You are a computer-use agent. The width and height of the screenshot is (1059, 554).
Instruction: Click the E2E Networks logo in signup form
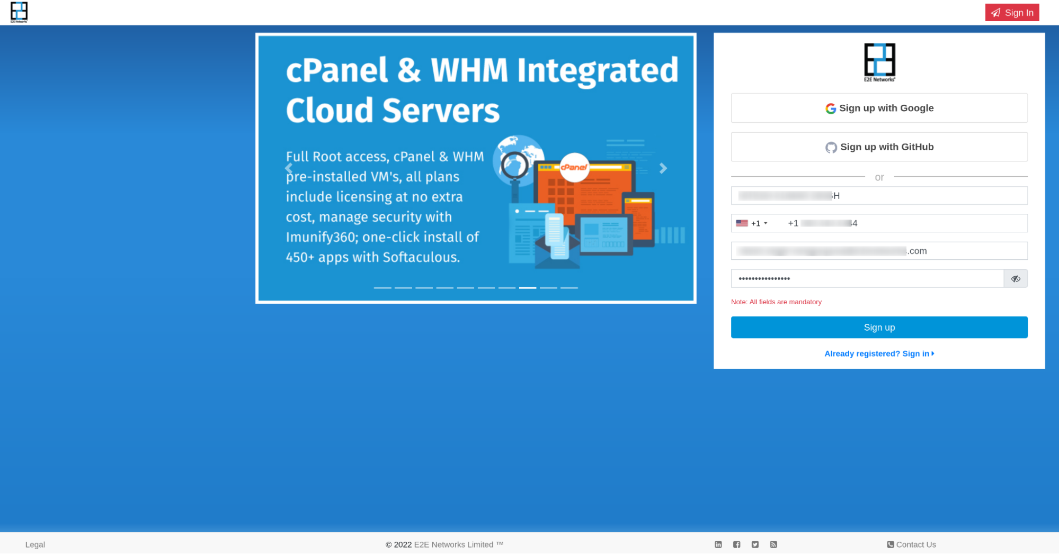(879, 62)
